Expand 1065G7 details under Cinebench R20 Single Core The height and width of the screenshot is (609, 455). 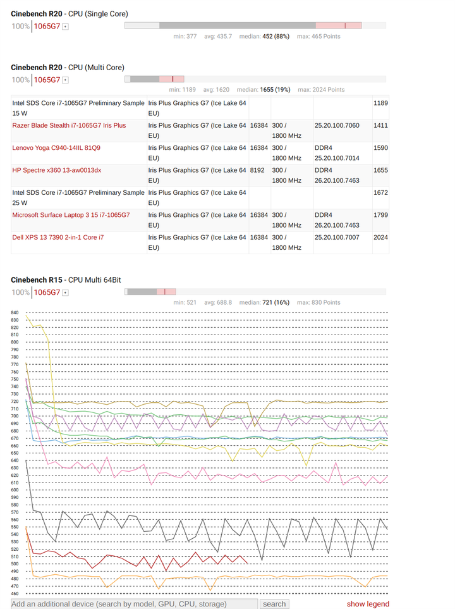pos(65,27)
